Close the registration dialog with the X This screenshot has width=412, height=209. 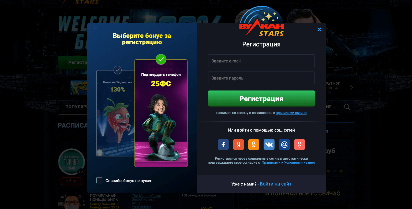[319, 30]
